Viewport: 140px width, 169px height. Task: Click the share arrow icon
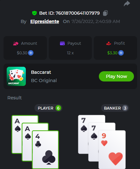point(127,4)
